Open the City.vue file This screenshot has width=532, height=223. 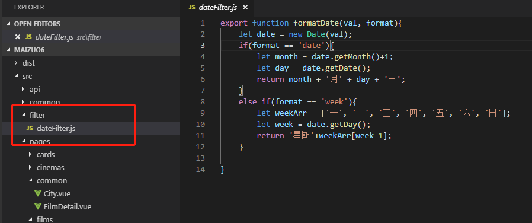[x=57, y=194]
